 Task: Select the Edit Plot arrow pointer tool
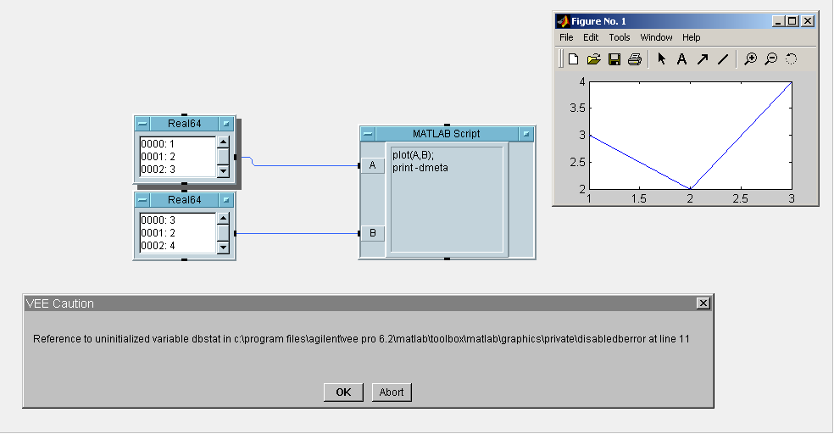pos(662,59)
